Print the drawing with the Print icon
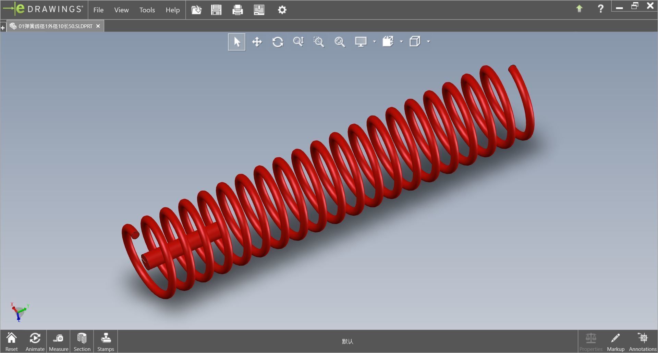This screenshot has width=658, height=353. point(237,10)
